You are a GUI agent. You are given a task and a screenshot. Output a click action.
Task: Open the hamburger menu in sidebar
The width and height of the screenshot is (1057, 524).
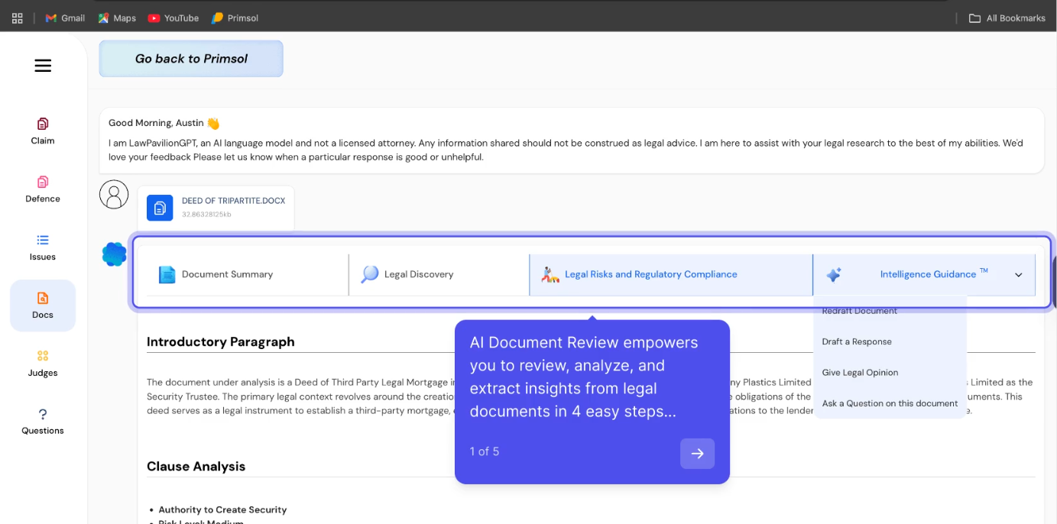[43, 66]
